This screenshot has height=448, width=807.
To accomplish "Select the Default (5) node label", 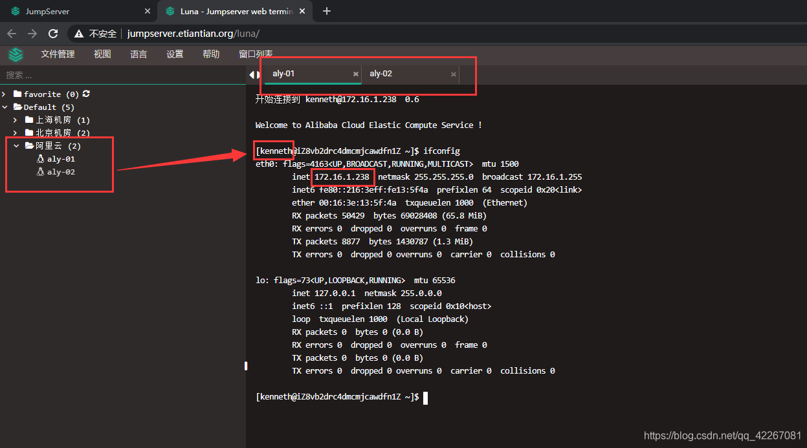I will (x=49, y=107).
